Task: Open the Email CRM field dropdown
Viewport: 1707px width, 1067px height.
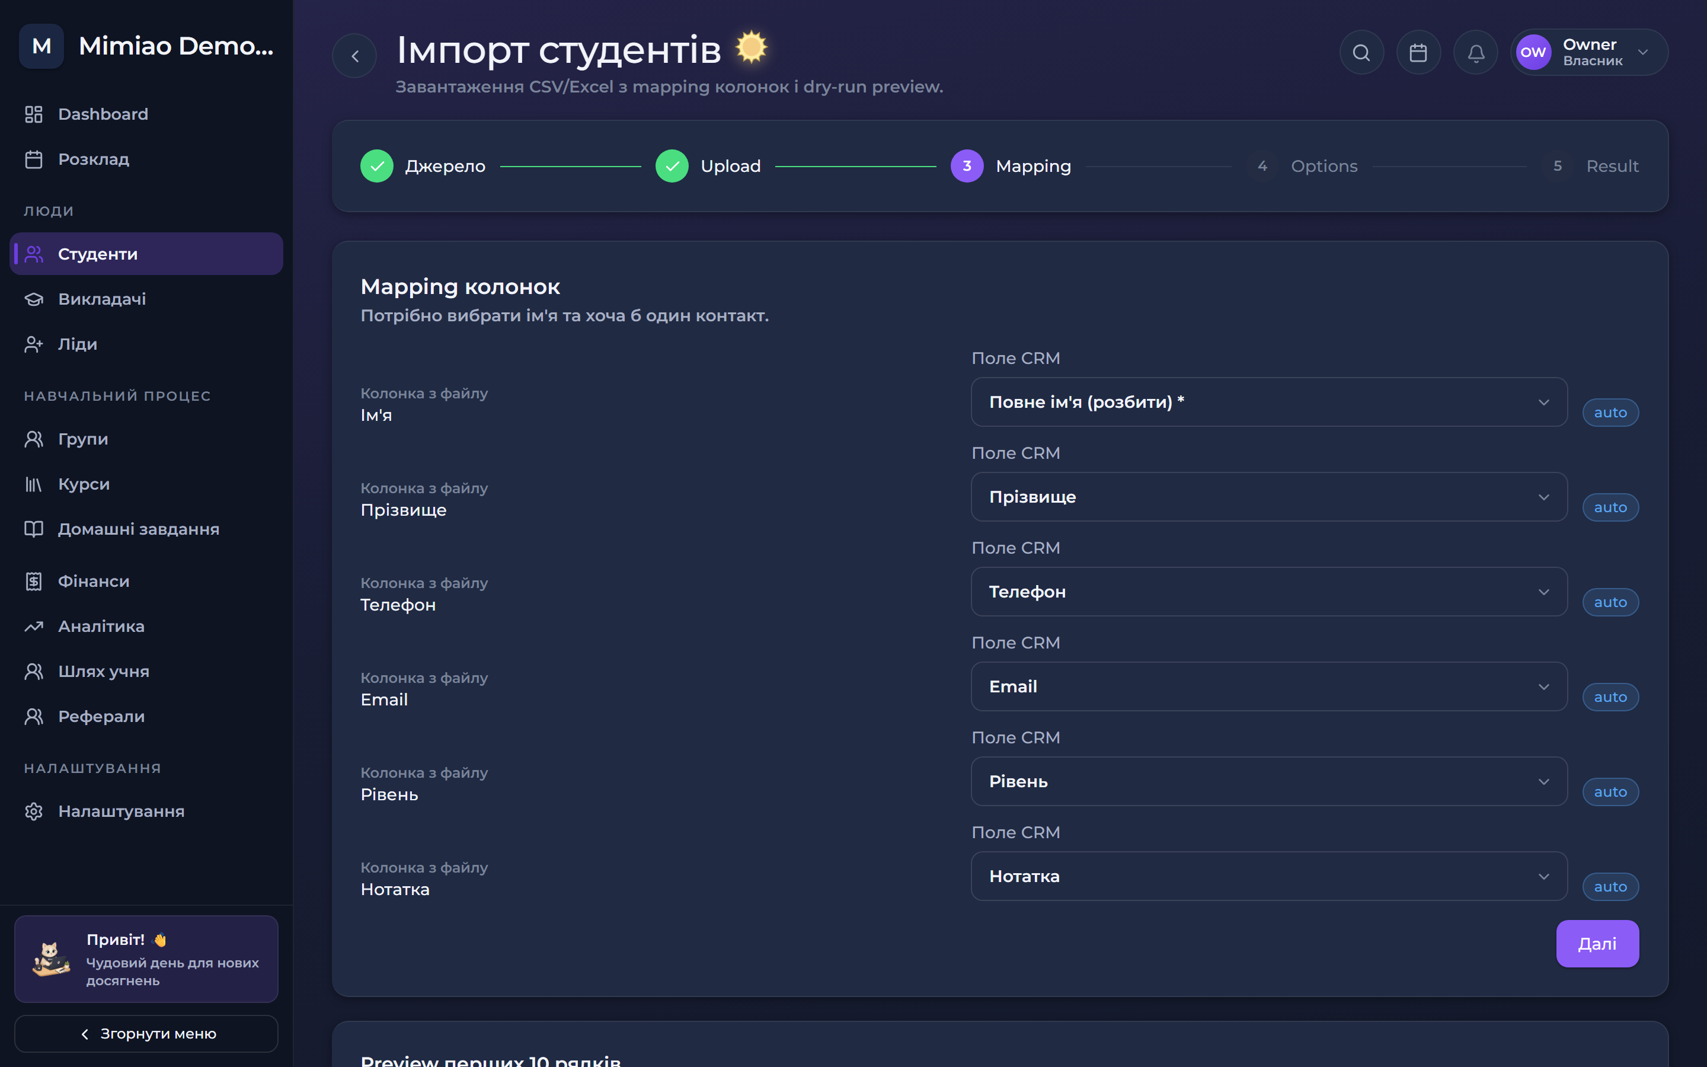Action: 1269,686
